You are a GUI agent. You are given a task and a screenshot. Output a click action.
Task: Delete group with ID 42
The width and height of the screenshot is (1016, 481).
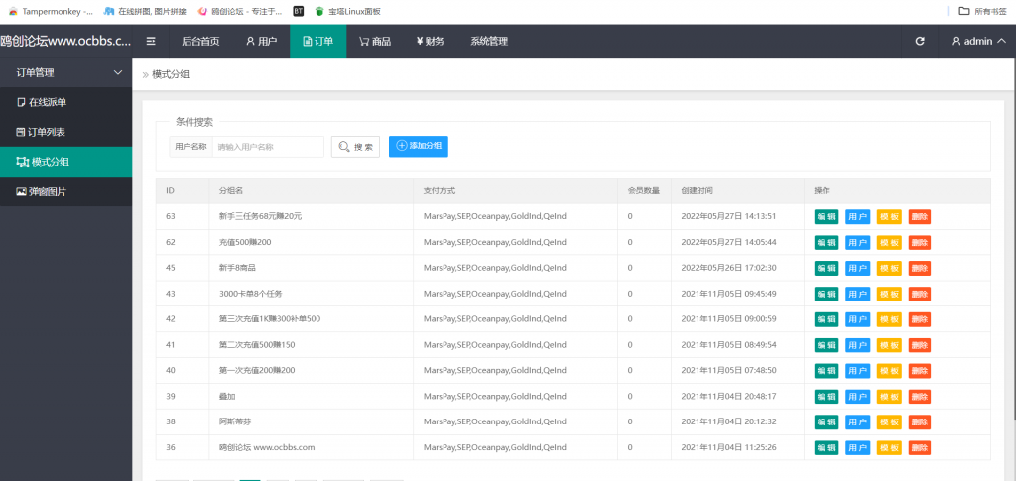pyautogui.click(x=920, y=319)
